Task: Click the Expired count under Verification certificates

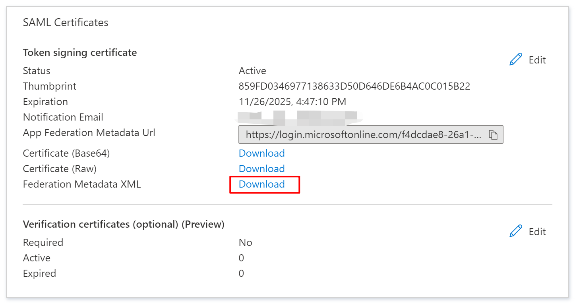Action: [x=241, y=274]
